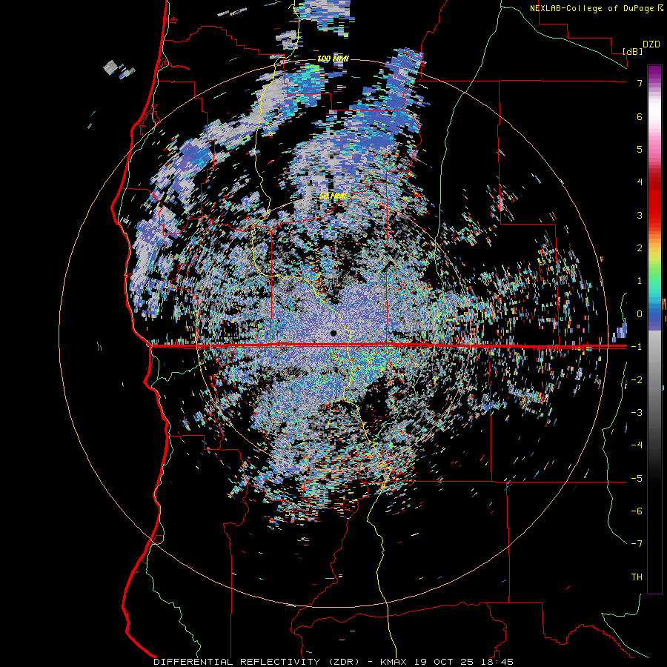Click the -7 scale label
The width and height of the screenshot is (667, 667).
point(637,544)
